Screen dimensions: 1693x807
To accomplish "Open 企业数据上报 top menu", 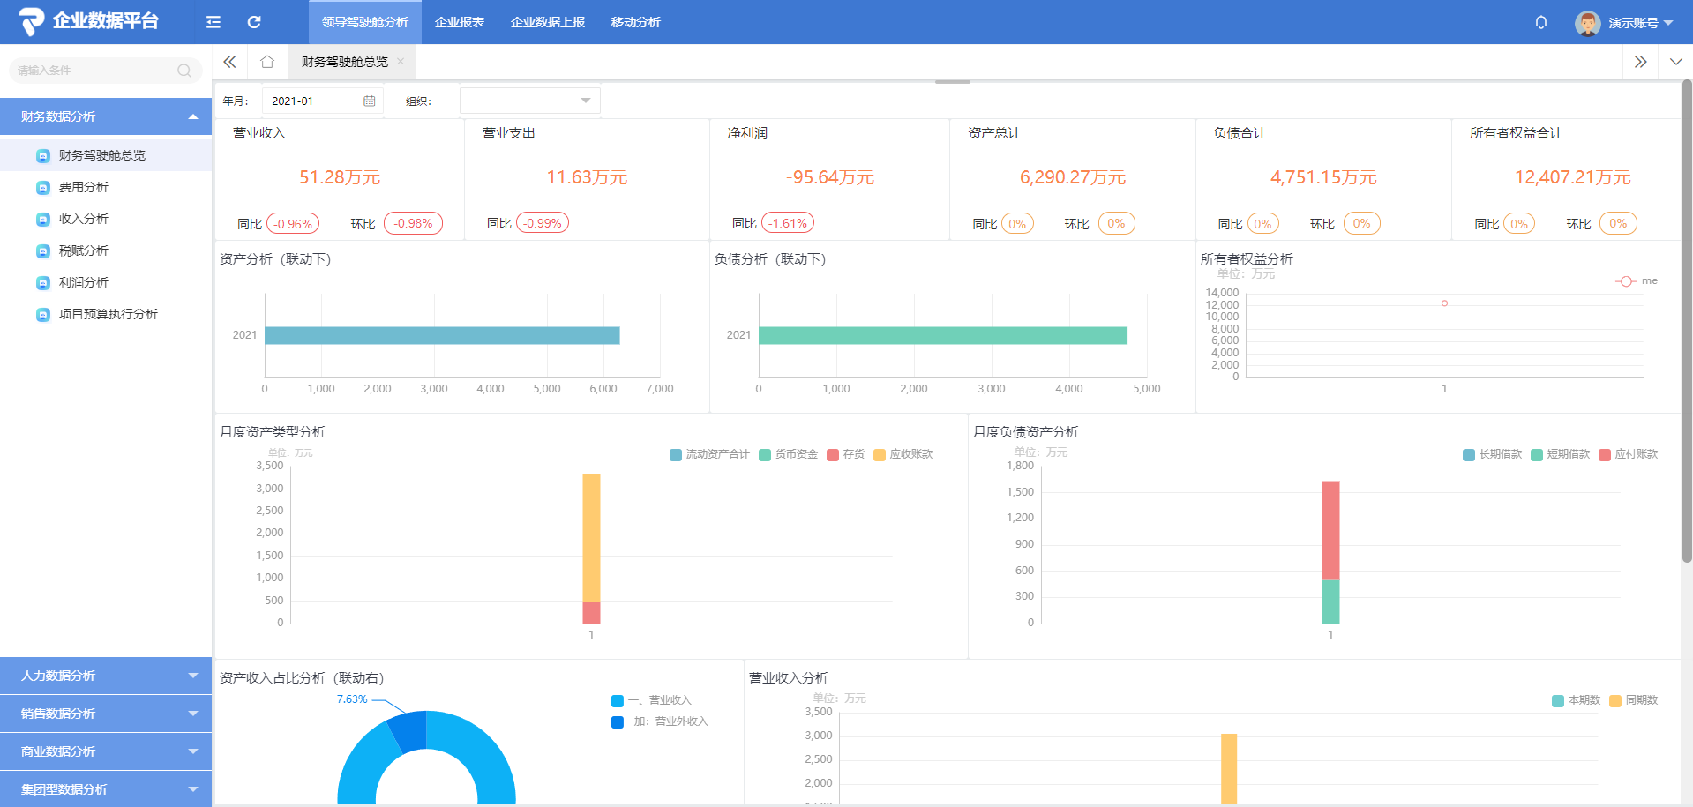I will (x=548, y=22).
